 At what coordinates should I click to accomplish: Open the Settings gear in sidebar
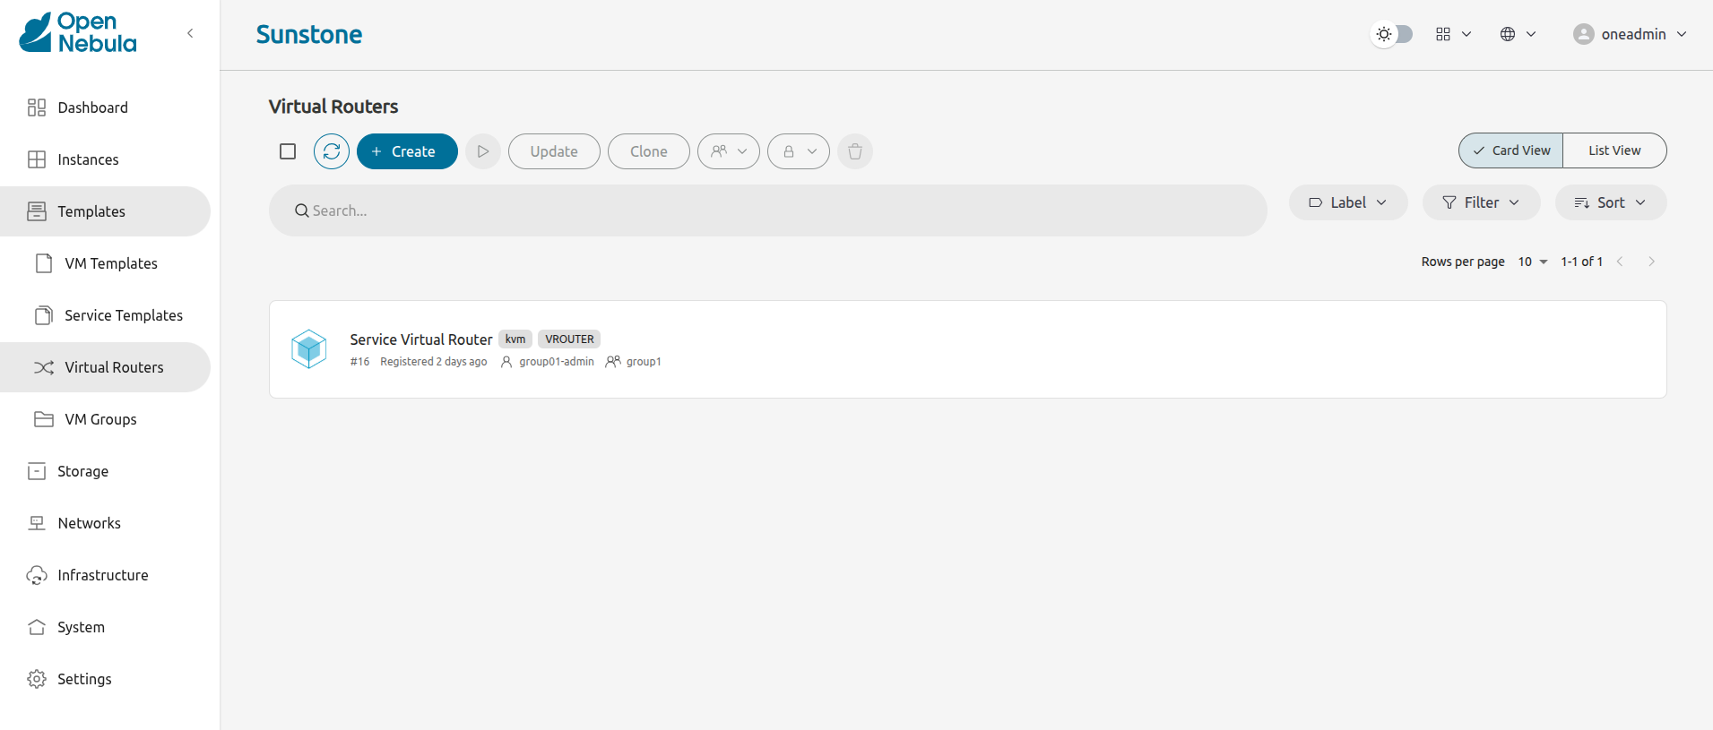tap(37, 679)
